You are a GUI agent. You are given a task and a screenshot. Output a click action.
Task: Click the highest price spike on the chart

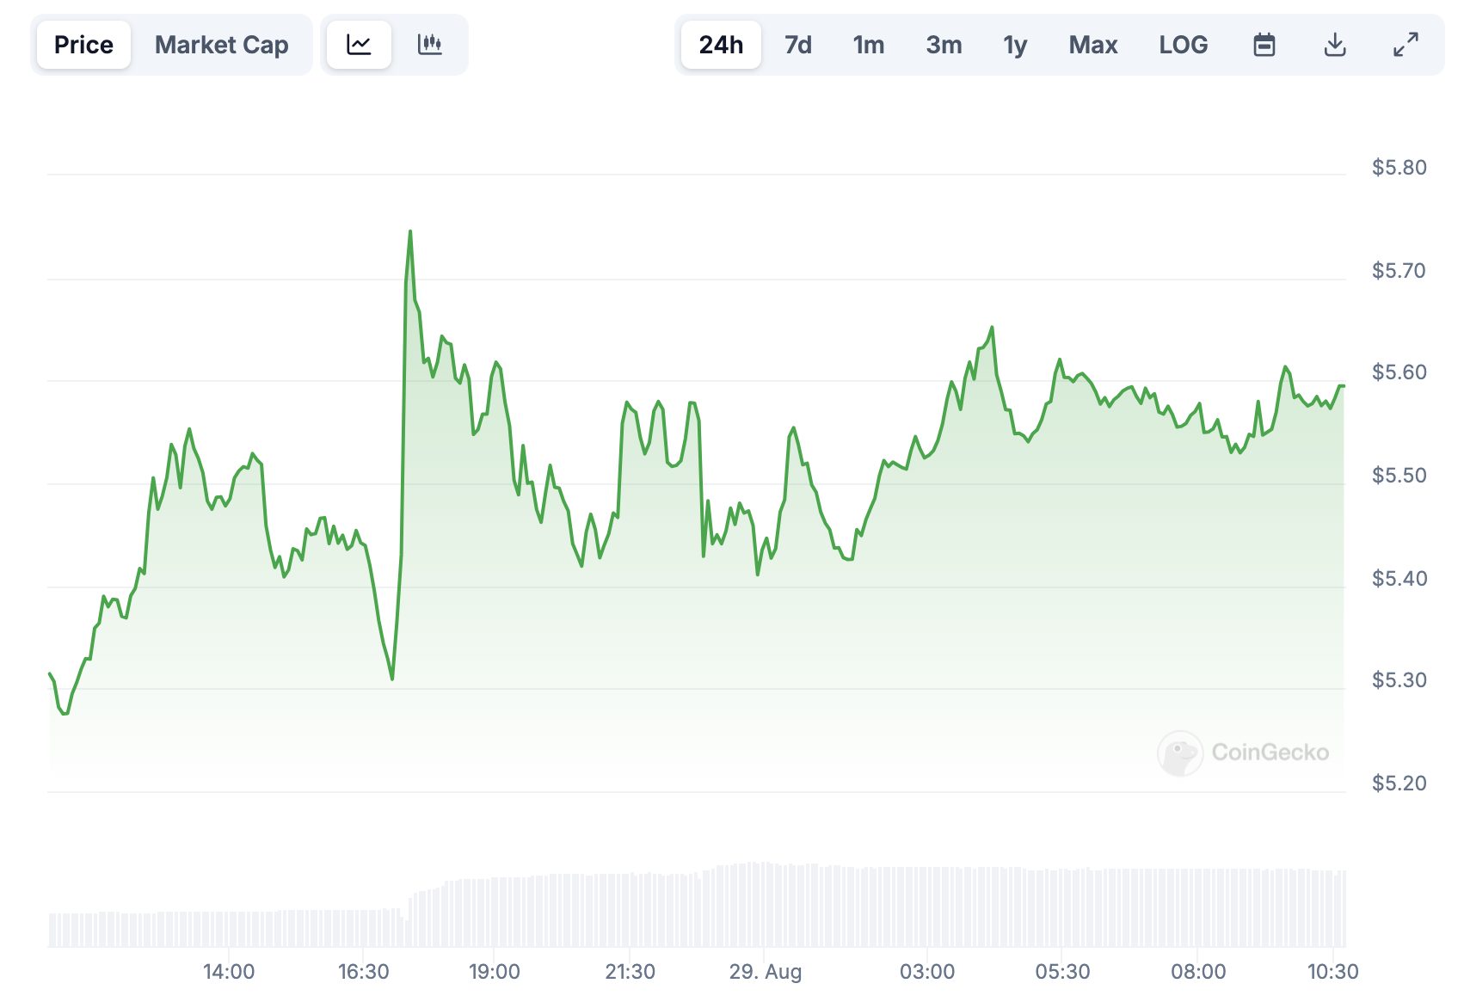(x=410, y=232)
